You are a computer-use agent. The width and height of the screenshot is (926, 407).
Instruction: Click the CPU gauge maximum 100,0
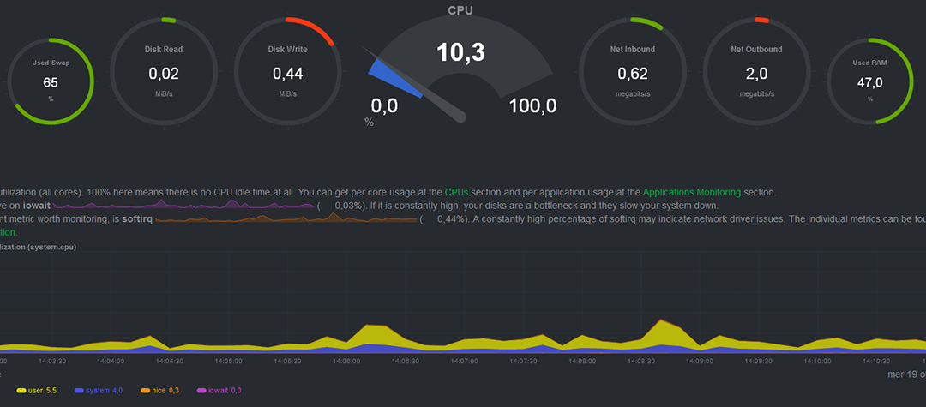coord(532,106)
